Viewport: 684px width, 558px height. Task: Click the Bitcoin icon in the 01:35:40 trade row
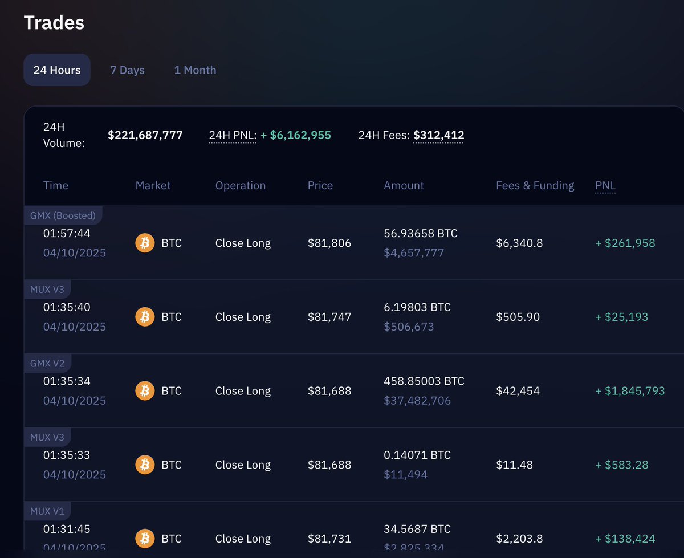click(x=145, y=317)
